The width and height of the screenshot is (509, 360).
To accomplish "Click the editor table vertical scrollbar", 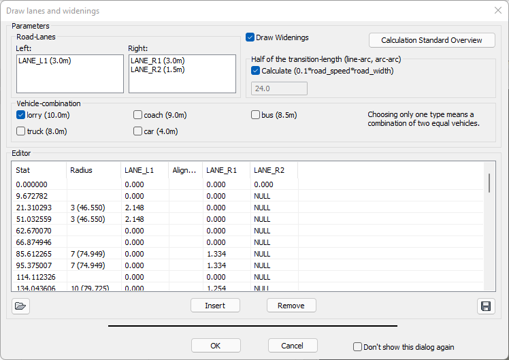I will click(489, 182).
